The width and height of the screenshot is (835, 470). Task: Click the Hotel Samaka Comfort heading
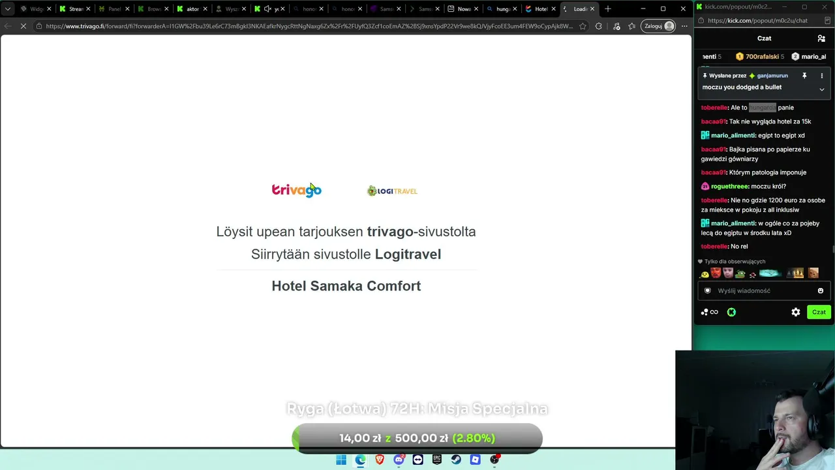pyautogui.click(x=346, y=286)
